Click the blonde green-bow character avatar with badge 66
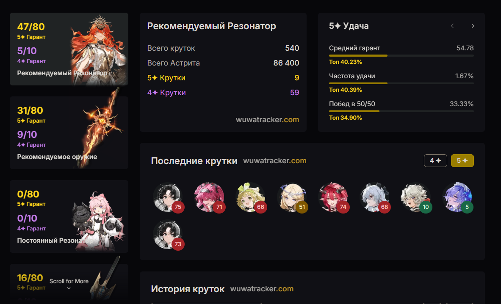 tap(251, 197)
